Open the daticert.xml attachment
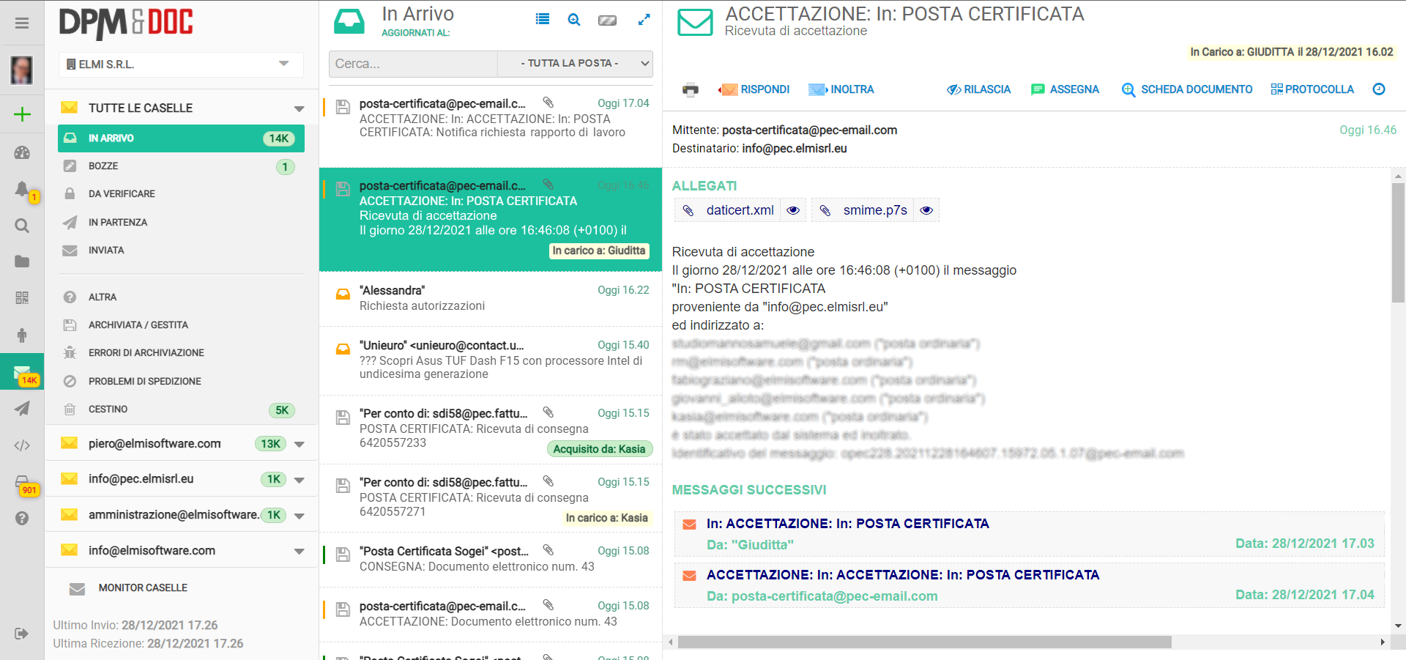The height and width of the screenshot is (660, 1406). 740,210
